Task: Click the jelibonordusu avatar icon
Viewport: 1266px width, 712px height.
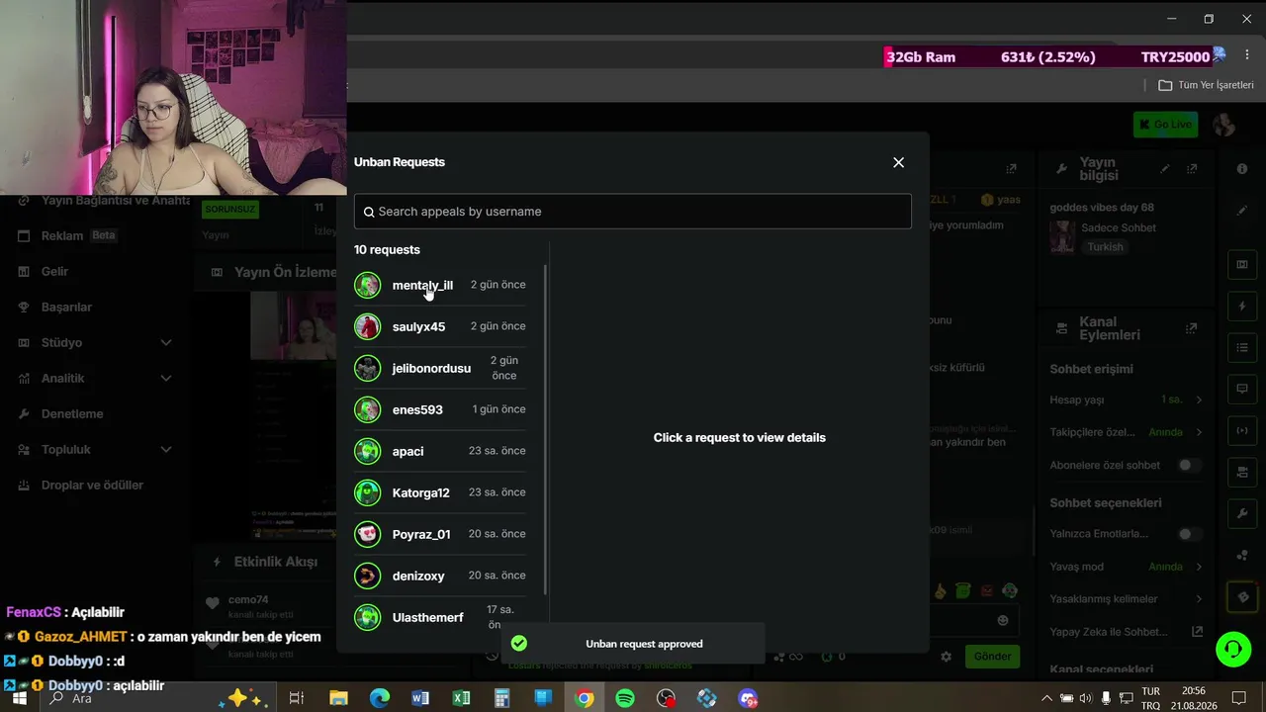Action: coord(368,368)
